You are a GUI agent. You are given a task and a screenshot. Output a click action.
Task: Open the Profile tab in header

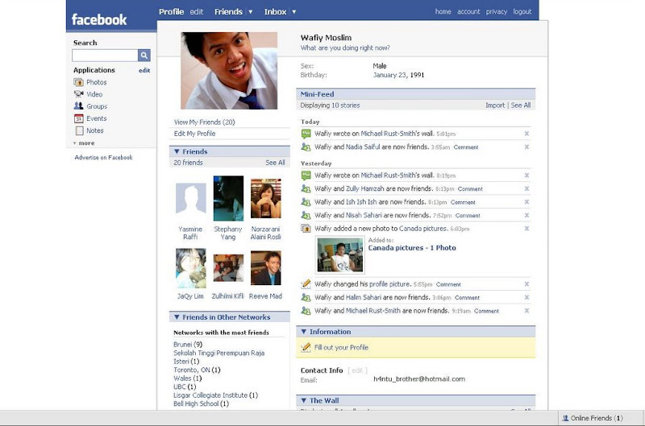(x=171, y=12)
